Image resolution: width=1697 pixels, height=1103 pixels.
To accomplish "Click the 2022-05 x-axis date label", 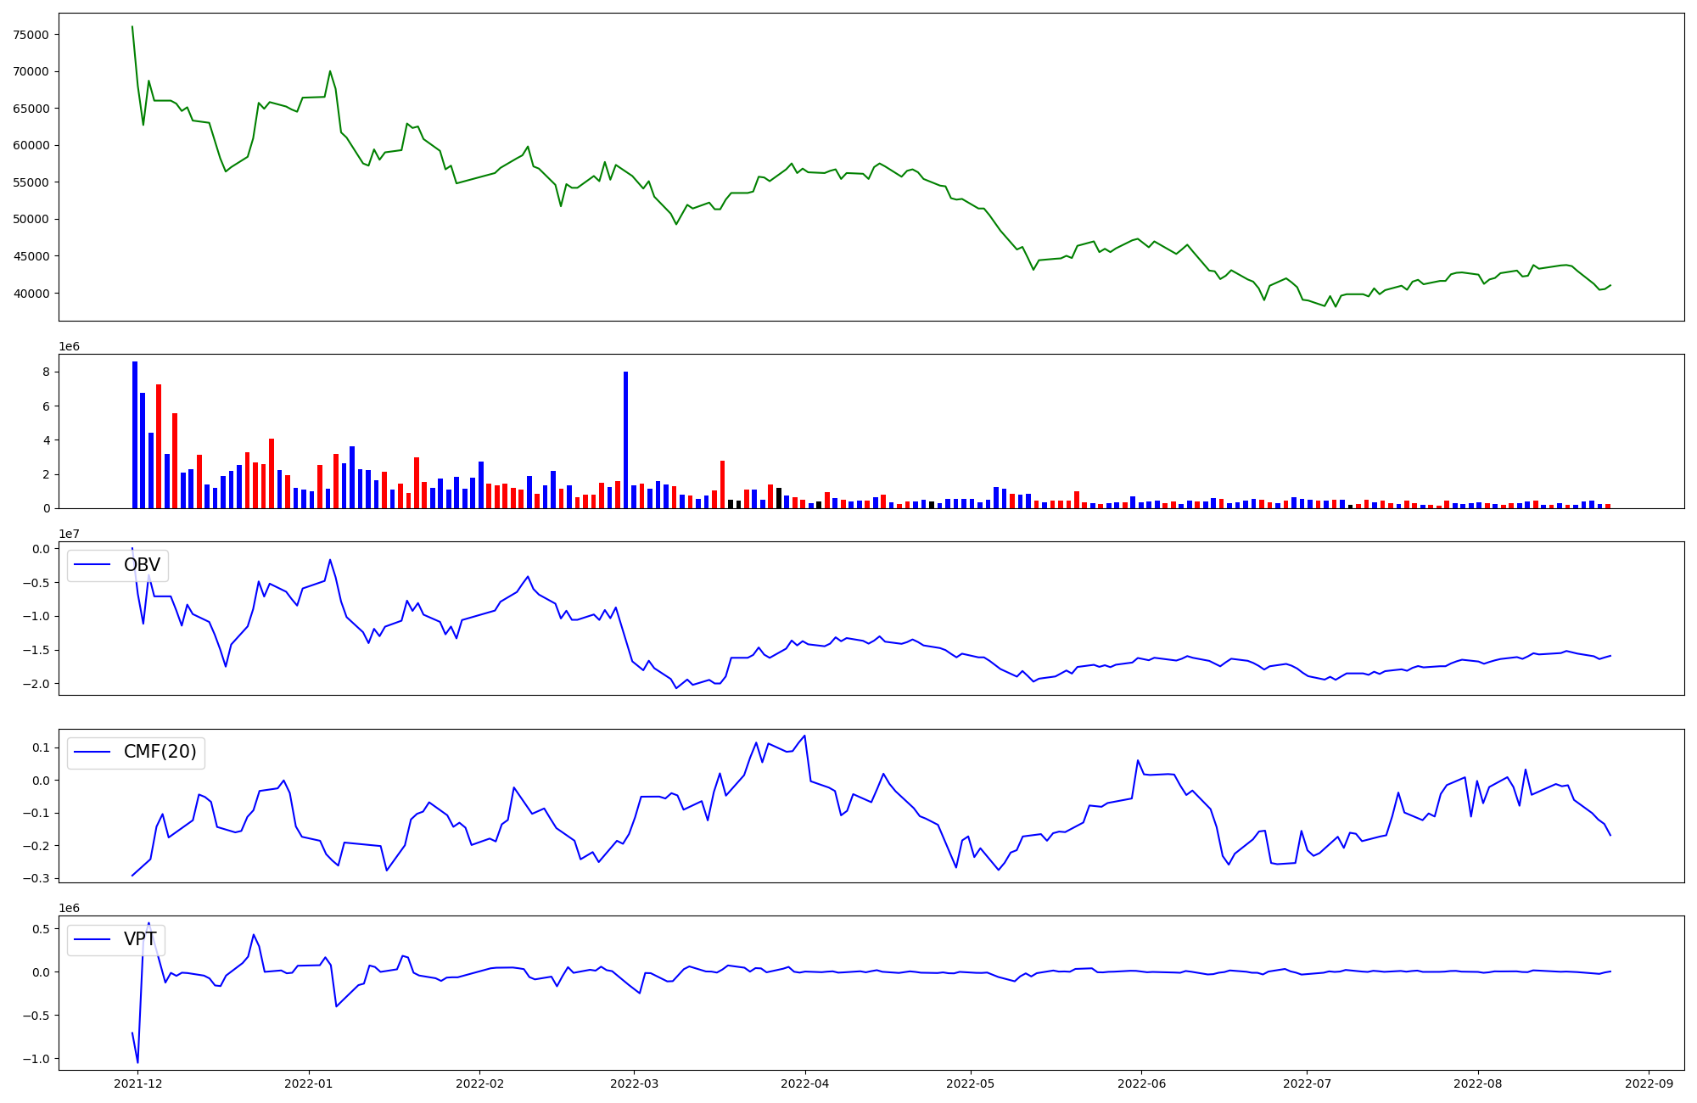I will click(x=969, y=1083).
